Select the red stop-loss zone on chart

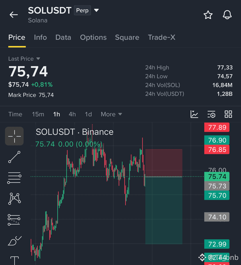click(164, 163)
